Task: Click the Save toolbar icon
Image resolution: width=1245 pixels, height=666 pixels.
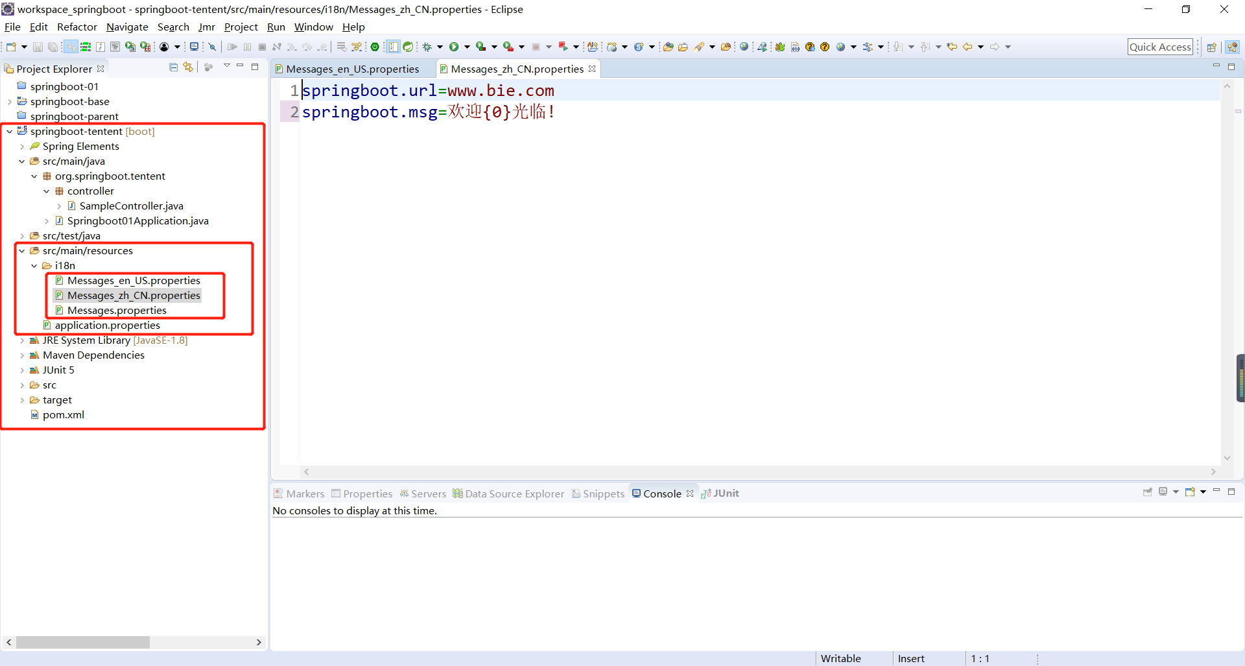Action: coord(38,47)
